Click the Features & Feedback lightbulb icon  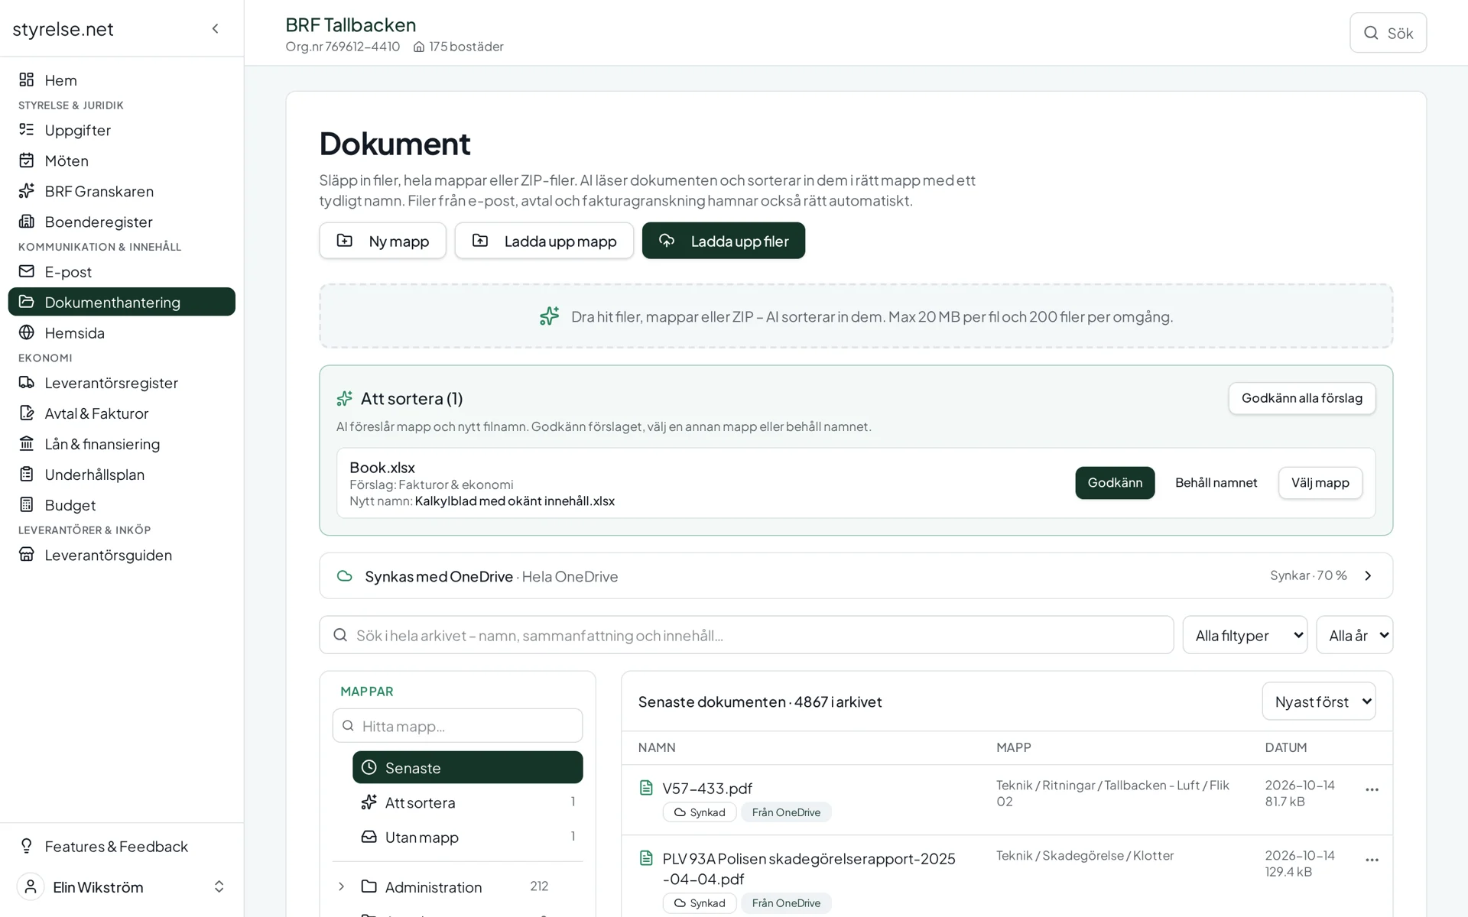click(27, 846)
